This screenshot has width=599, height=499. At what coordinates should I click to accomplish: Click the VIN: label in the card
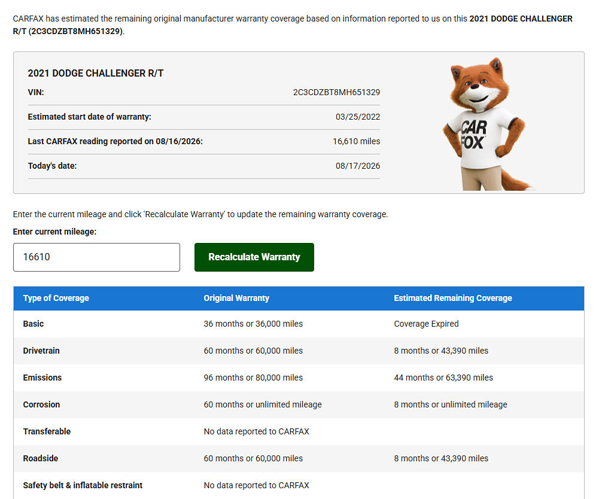pos(35,93)
